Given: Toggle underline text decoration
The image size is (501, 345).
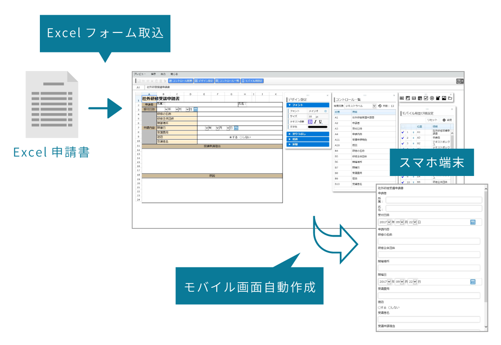Looking at the screenshot, I should 320,122.
